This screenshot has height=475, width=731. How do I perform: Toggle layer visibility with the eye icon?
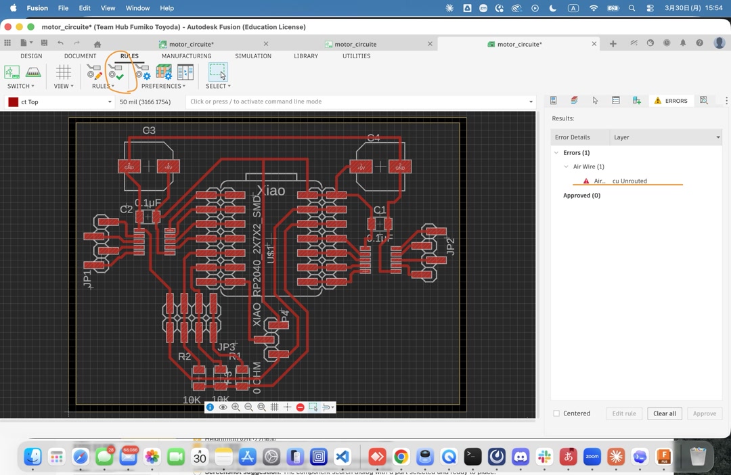click(223, 407)
